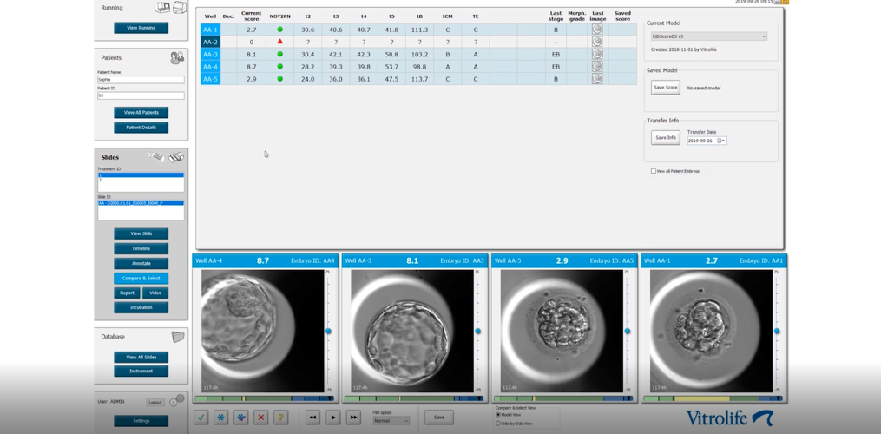The width and height of the screenshot is (881, 434).
Task: Enable View All Patient Embryos checkbox
Action: pyautogui.click(x=654, y=171)
